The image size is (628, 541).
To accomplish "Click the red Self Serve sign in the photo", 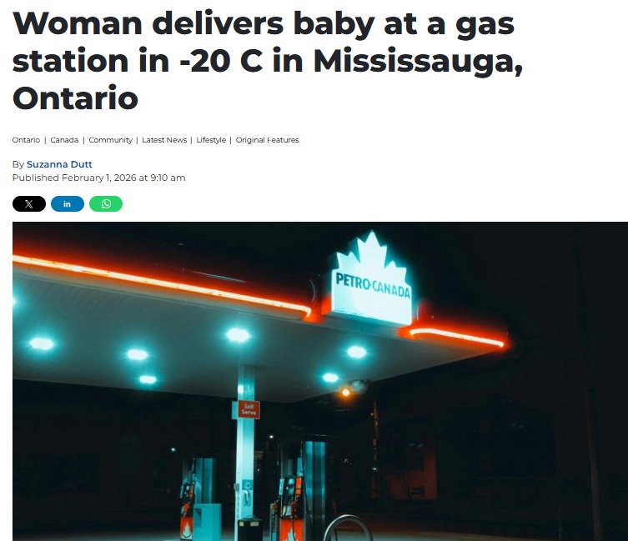I will [x=249, y=409].
